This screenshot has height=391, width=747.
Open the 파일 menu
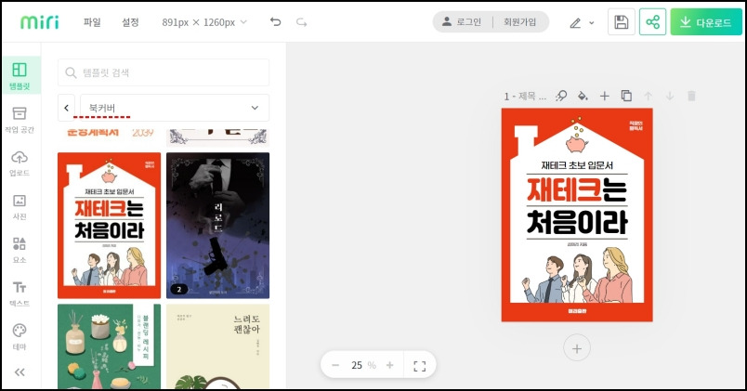[92, 22]
